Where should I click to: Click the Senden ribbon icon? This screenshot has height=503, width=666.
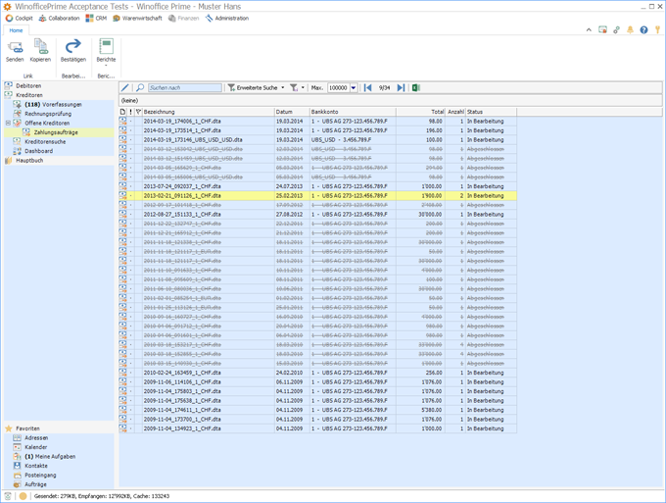(x=15, y=47)
